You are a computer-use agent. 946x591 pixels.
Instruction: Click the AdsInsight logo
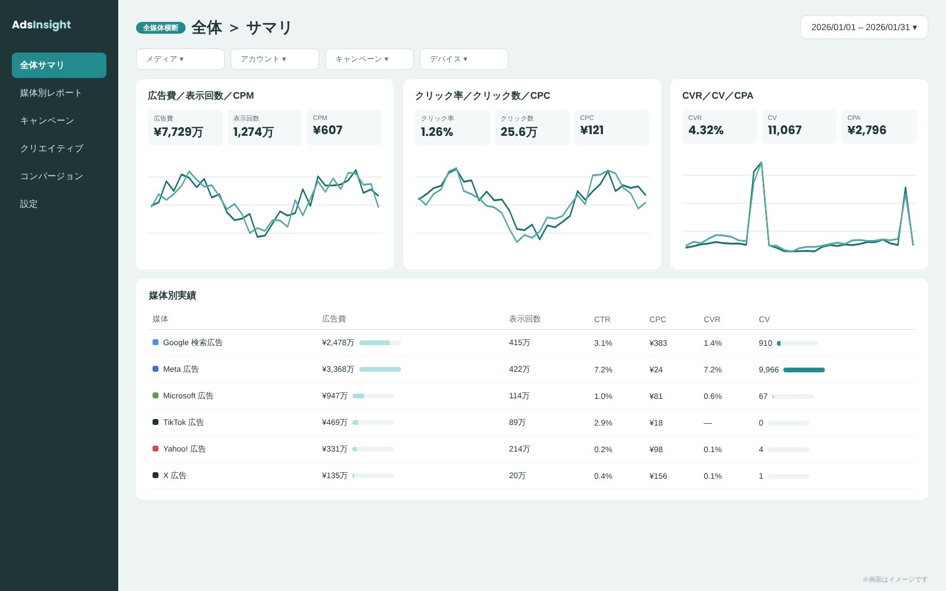[41, 25]
